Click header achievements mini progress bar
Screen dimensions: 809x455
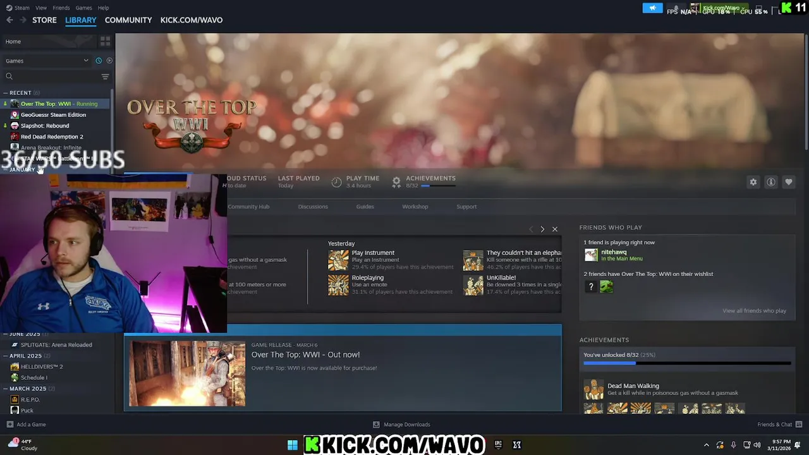pyautogui.click(x=439, y=186)
